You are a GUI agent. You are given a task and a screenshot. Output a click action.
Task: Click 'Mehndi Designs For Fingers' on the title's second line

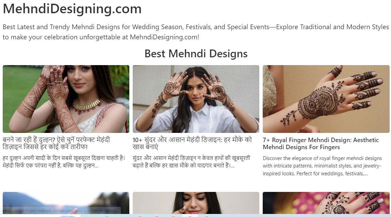click(x=301, y=147)
